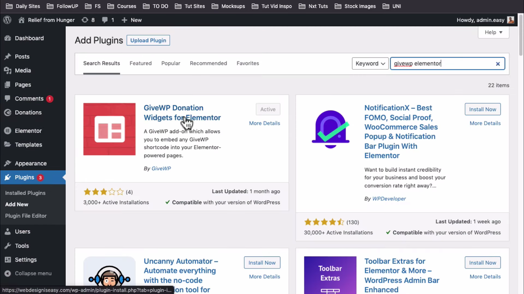Open Toolbar Extras for Elementor title link

click(402, 275)
